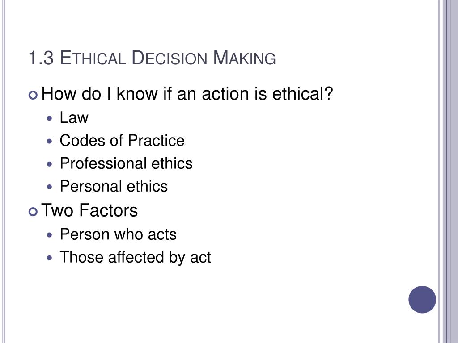The width and height of the screenshot is (458, 343).
Task: Select the Person who acts line
Action: (118, 234)
